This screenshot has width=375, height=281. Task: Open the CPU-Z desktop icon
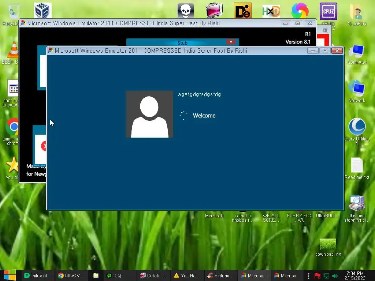click(328, 11)
